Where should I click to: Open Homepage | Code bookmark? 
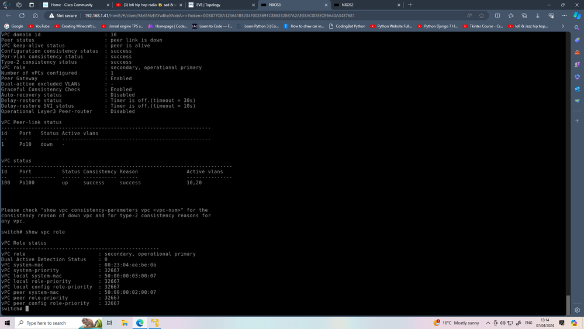(168, 26)
